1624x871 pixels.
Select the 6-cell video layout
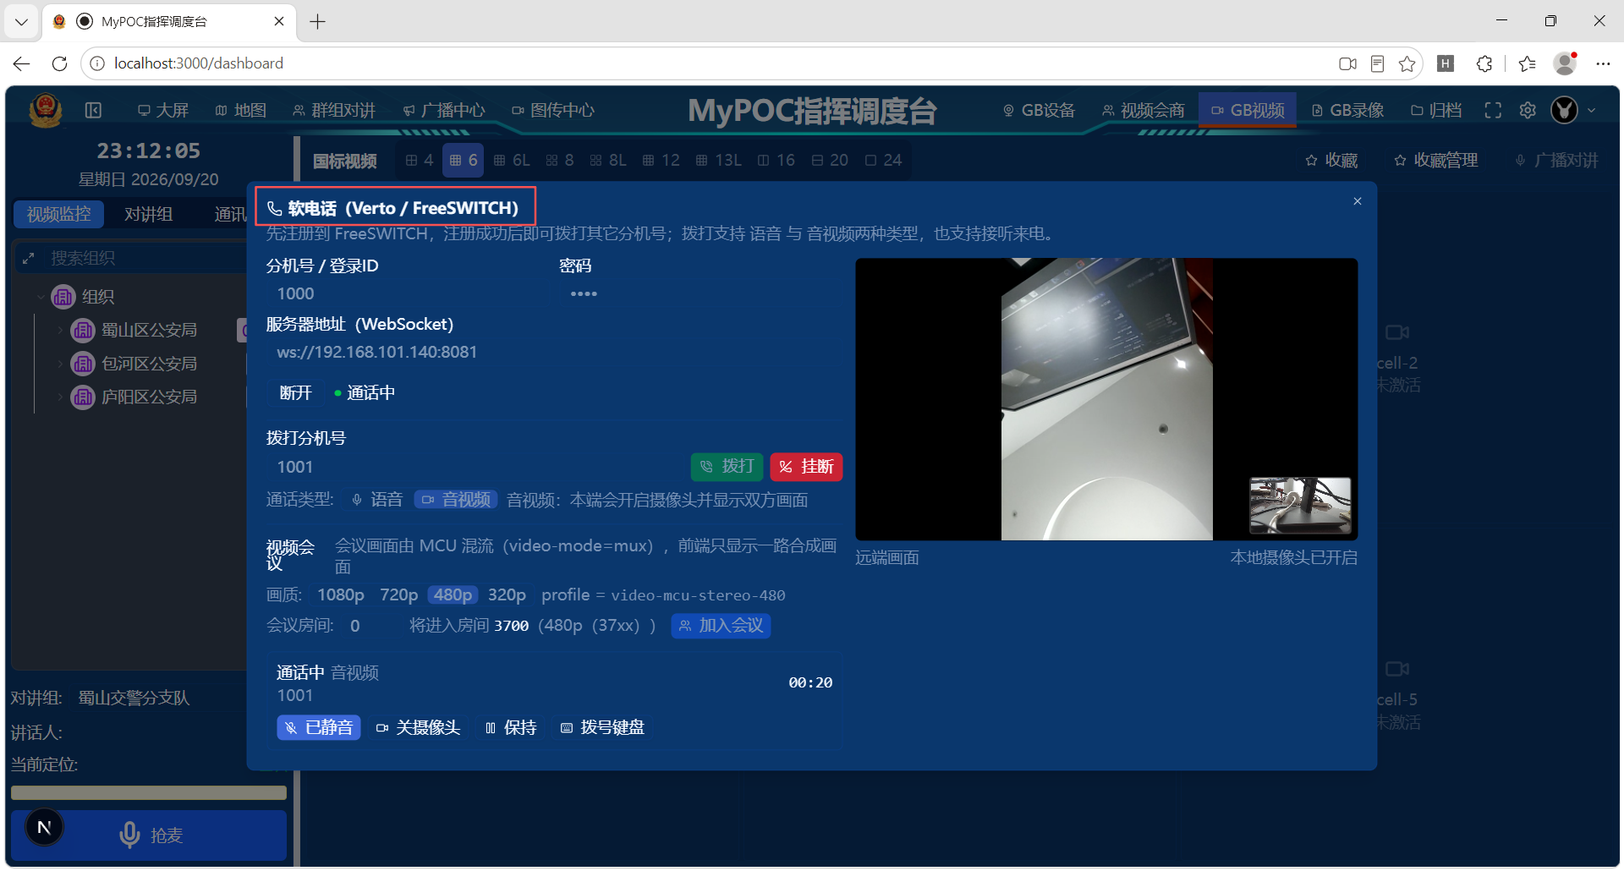coord(464,161)
